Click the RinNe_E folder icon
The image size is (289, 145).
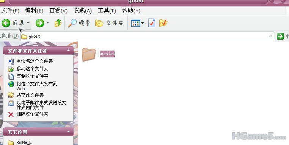tap(11, 143)
